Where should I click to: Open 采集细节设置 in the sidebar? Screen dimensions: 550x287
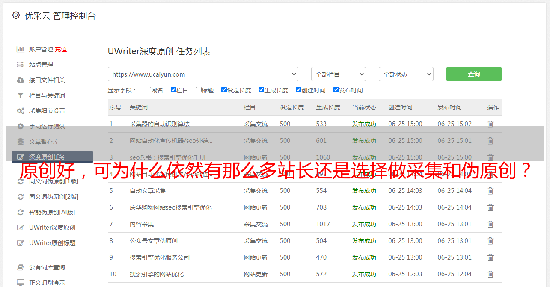(x=47, y=111)
